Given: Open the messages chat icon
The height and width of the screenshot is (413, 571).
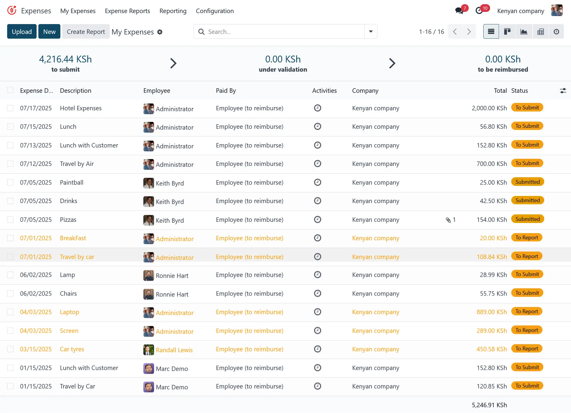Looking at the screenshot, I should coord(459,11).
